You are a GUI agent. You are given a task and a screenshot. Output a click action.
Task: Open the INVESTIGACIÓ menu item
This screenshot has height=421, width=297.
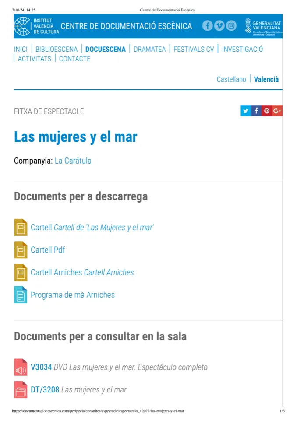click(242, 49)
